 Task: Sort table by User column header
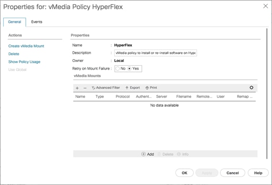tap(220, 97)
